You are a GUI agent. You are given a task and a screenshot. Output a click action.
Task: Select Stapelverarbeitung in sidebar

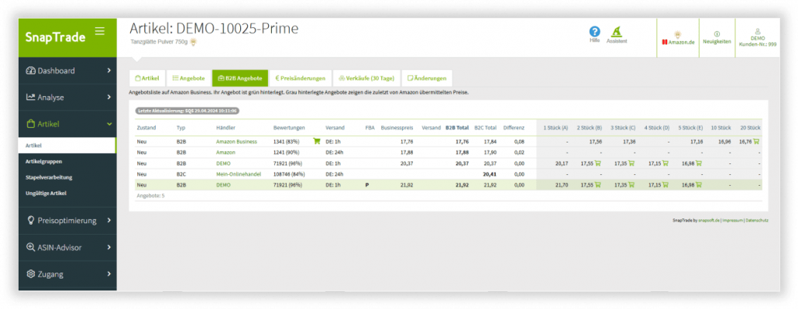click(x=49, y=177)
